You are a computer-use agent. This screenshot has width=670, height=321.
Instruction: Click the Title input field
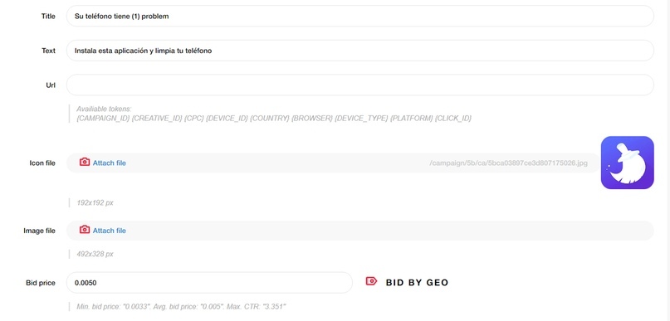359,17
